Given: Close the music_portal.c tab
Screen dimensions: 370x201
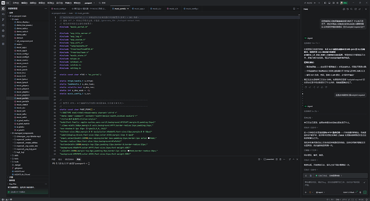Looking at the screenshot, I should tap(128, 9).
